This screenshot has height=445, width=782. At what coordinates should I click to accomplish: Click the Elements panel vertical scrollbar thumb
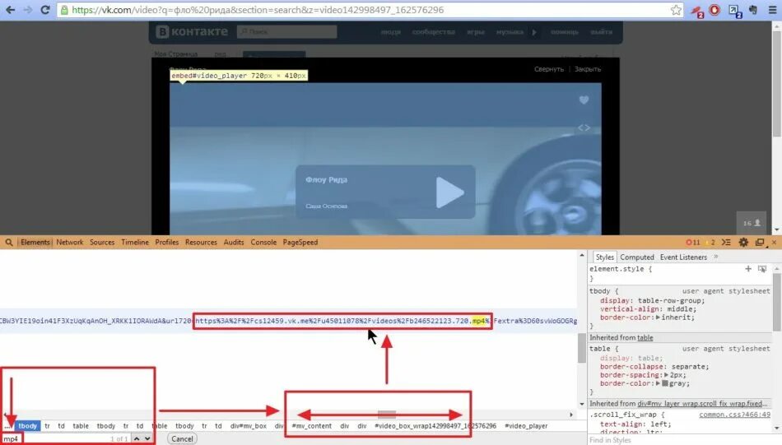[x=582, y=348]
